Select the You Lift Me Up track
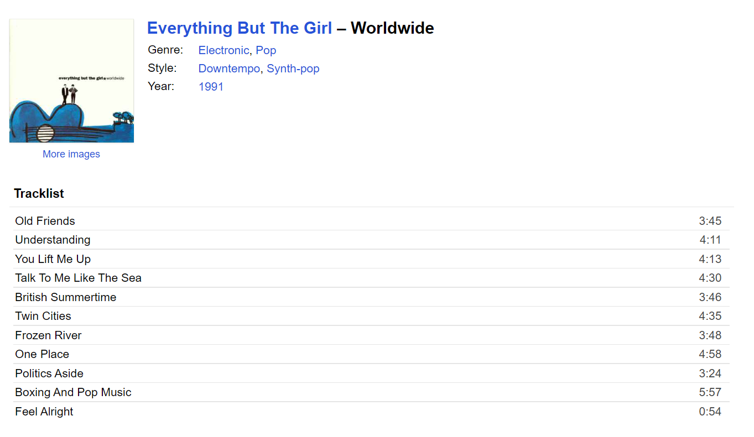The height and width of the screenshot is (437, 754). (53, 259)
